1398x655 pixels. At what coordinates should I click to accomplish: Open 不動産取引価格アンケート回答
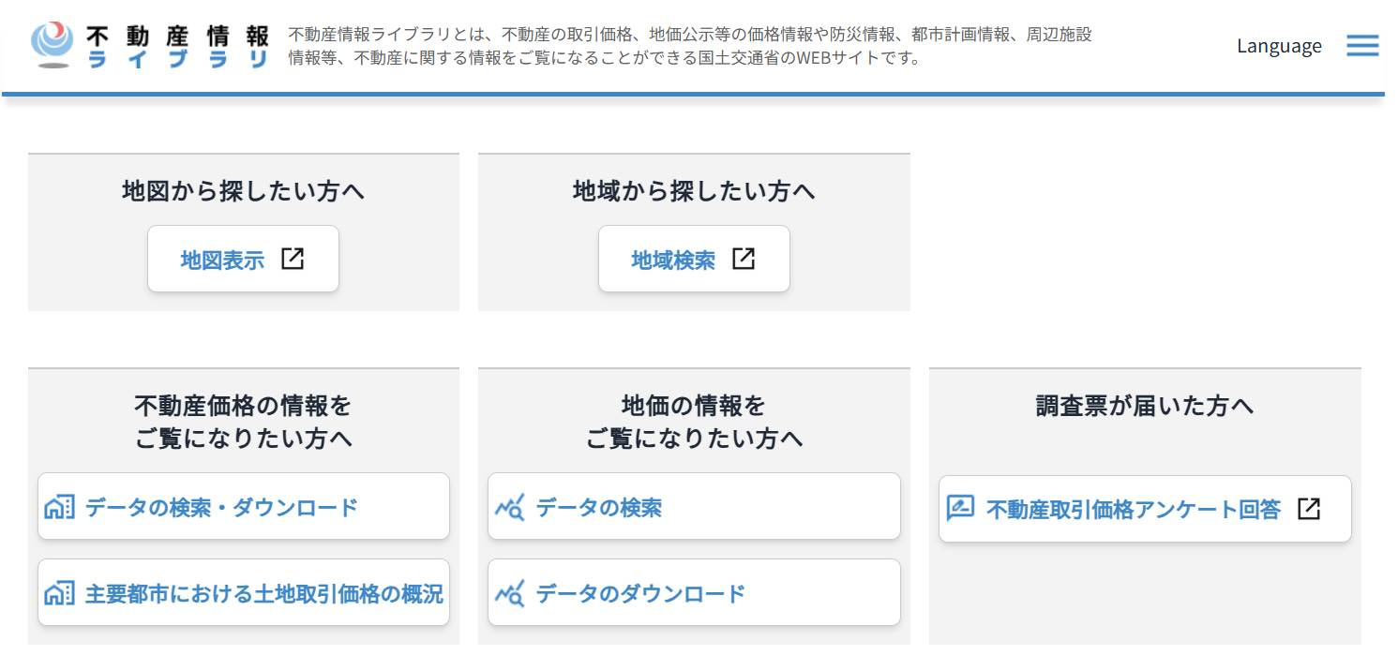coord(1145,508)
